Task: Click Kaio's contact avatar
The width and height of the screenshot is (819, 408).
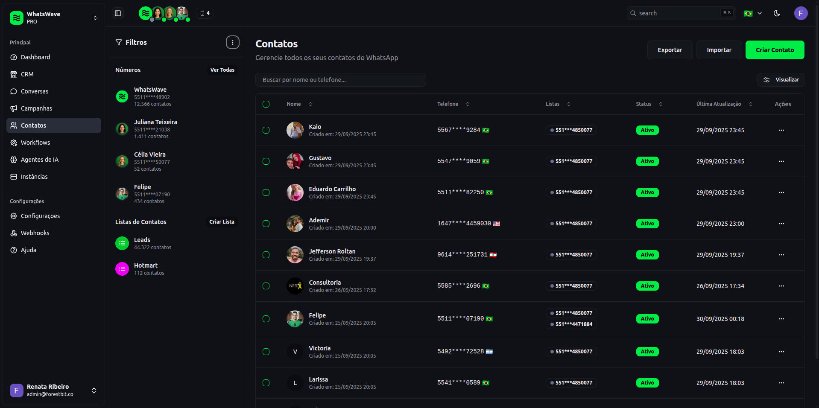Action: [295, 130]
